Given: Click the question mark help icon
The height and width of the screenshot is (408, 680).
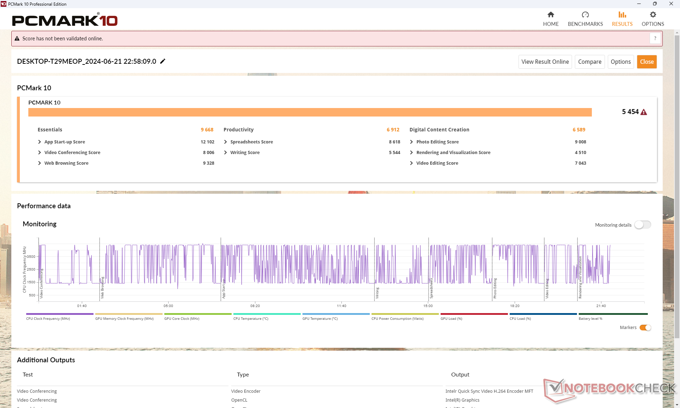Looking at the screenshot, I should point(655,38).
